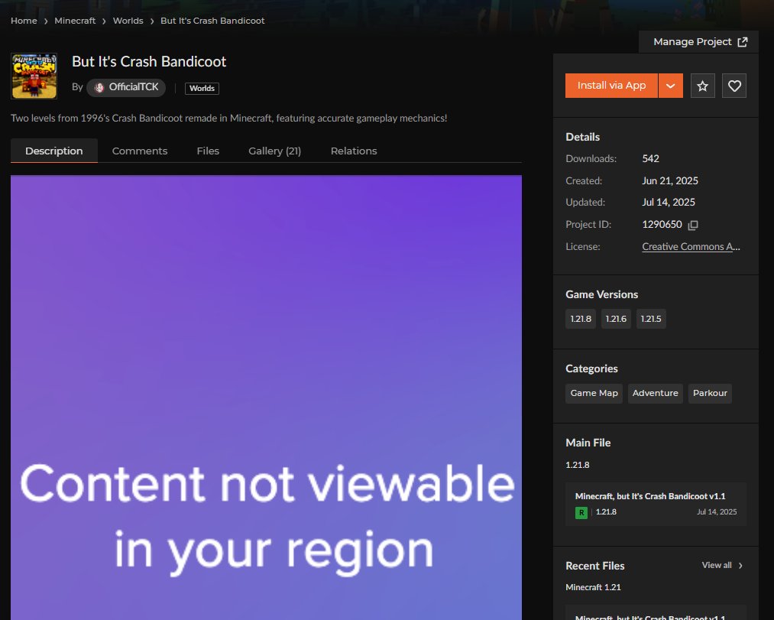Open main file Minecraft, but It's Crash Bandicoot v1.1
Viewport: 774px width, 620px height.
click(656, 504)
